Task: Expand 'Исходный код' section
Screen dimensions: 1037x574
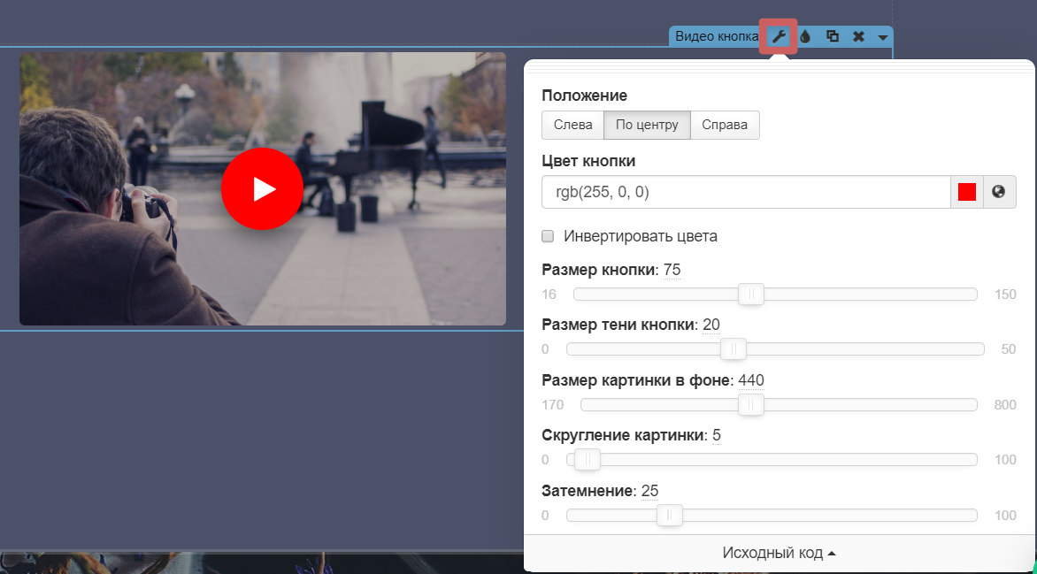Action: pyautogui.click(x=779, y=553)
